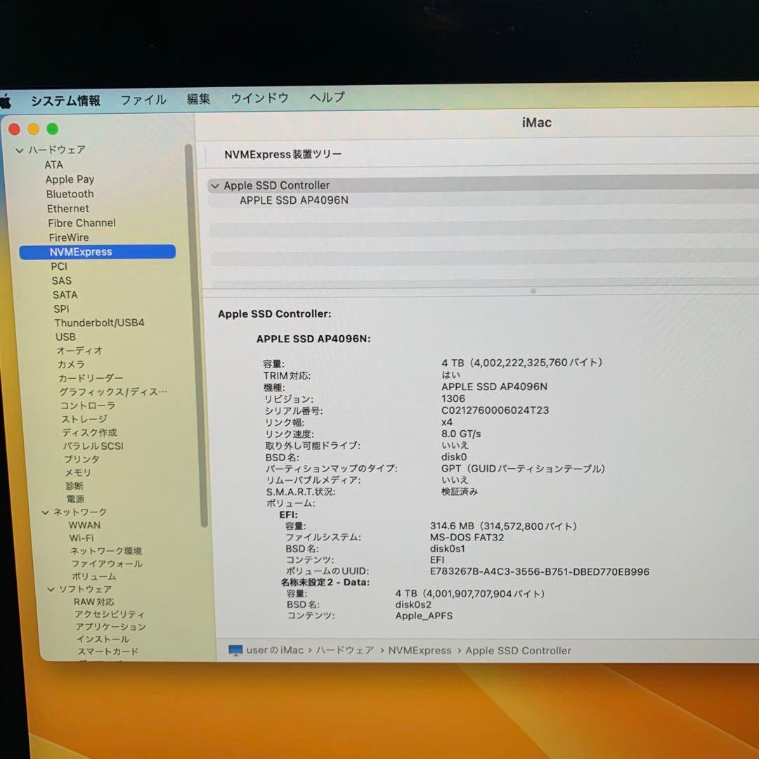Open the ファイル menu

pos(143,99)
